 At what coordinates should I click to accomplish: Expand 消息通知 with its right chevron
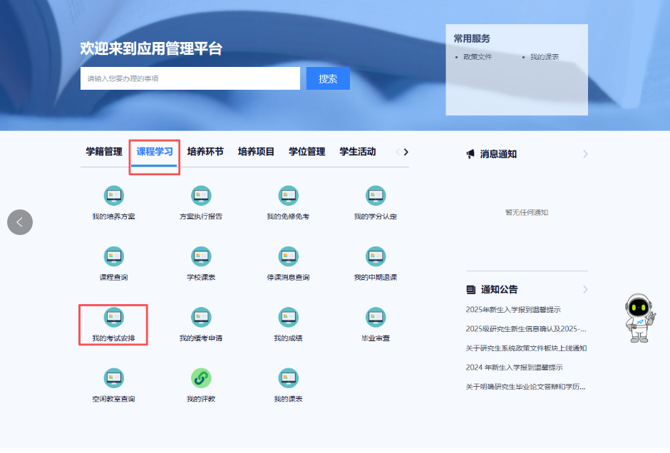pyautogui.click(x=585, y=154)
